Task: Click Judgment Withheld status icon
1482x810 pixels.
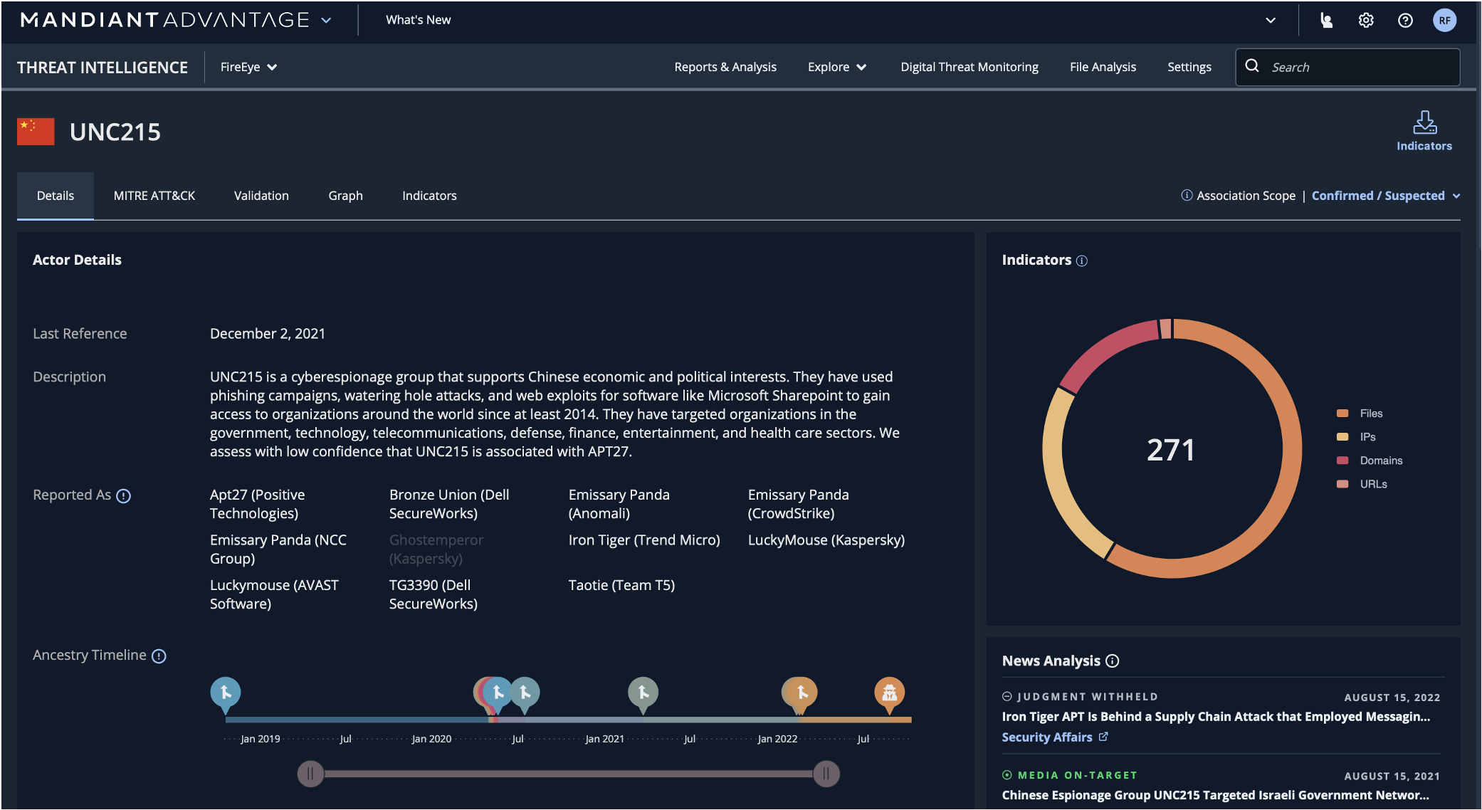Action: 1007,697
